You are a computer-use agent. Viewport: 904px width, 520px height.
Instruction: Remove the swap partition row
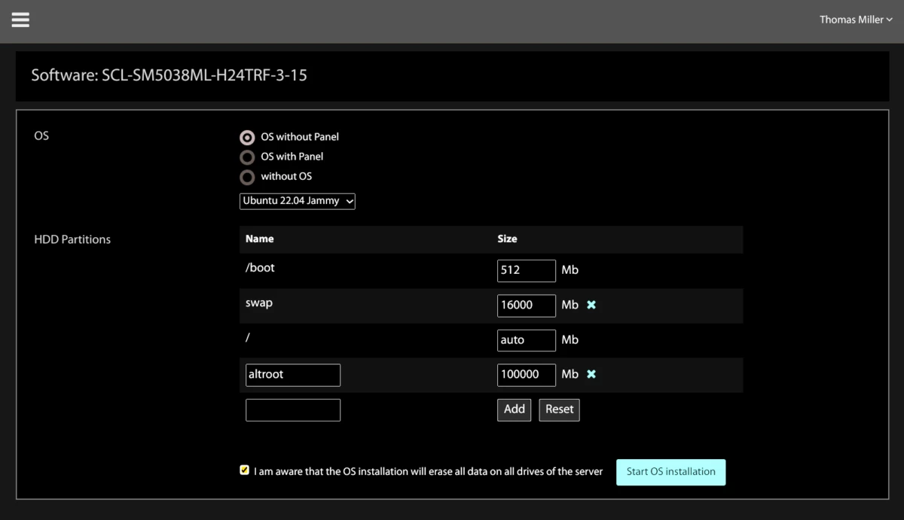point(591,305)
